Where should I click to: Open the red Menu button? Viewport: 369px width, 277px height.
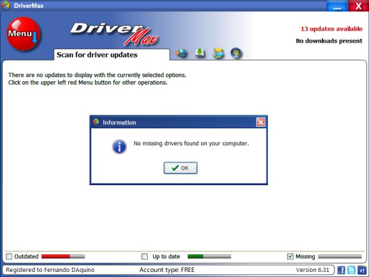coord(23,33)
